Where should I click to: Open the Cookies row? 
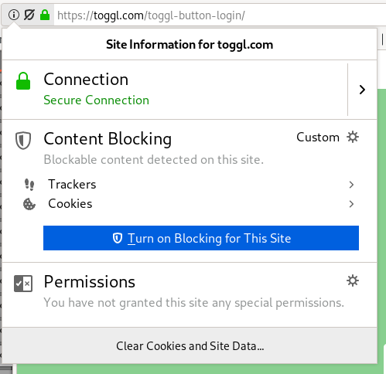(x=190, y=204)
